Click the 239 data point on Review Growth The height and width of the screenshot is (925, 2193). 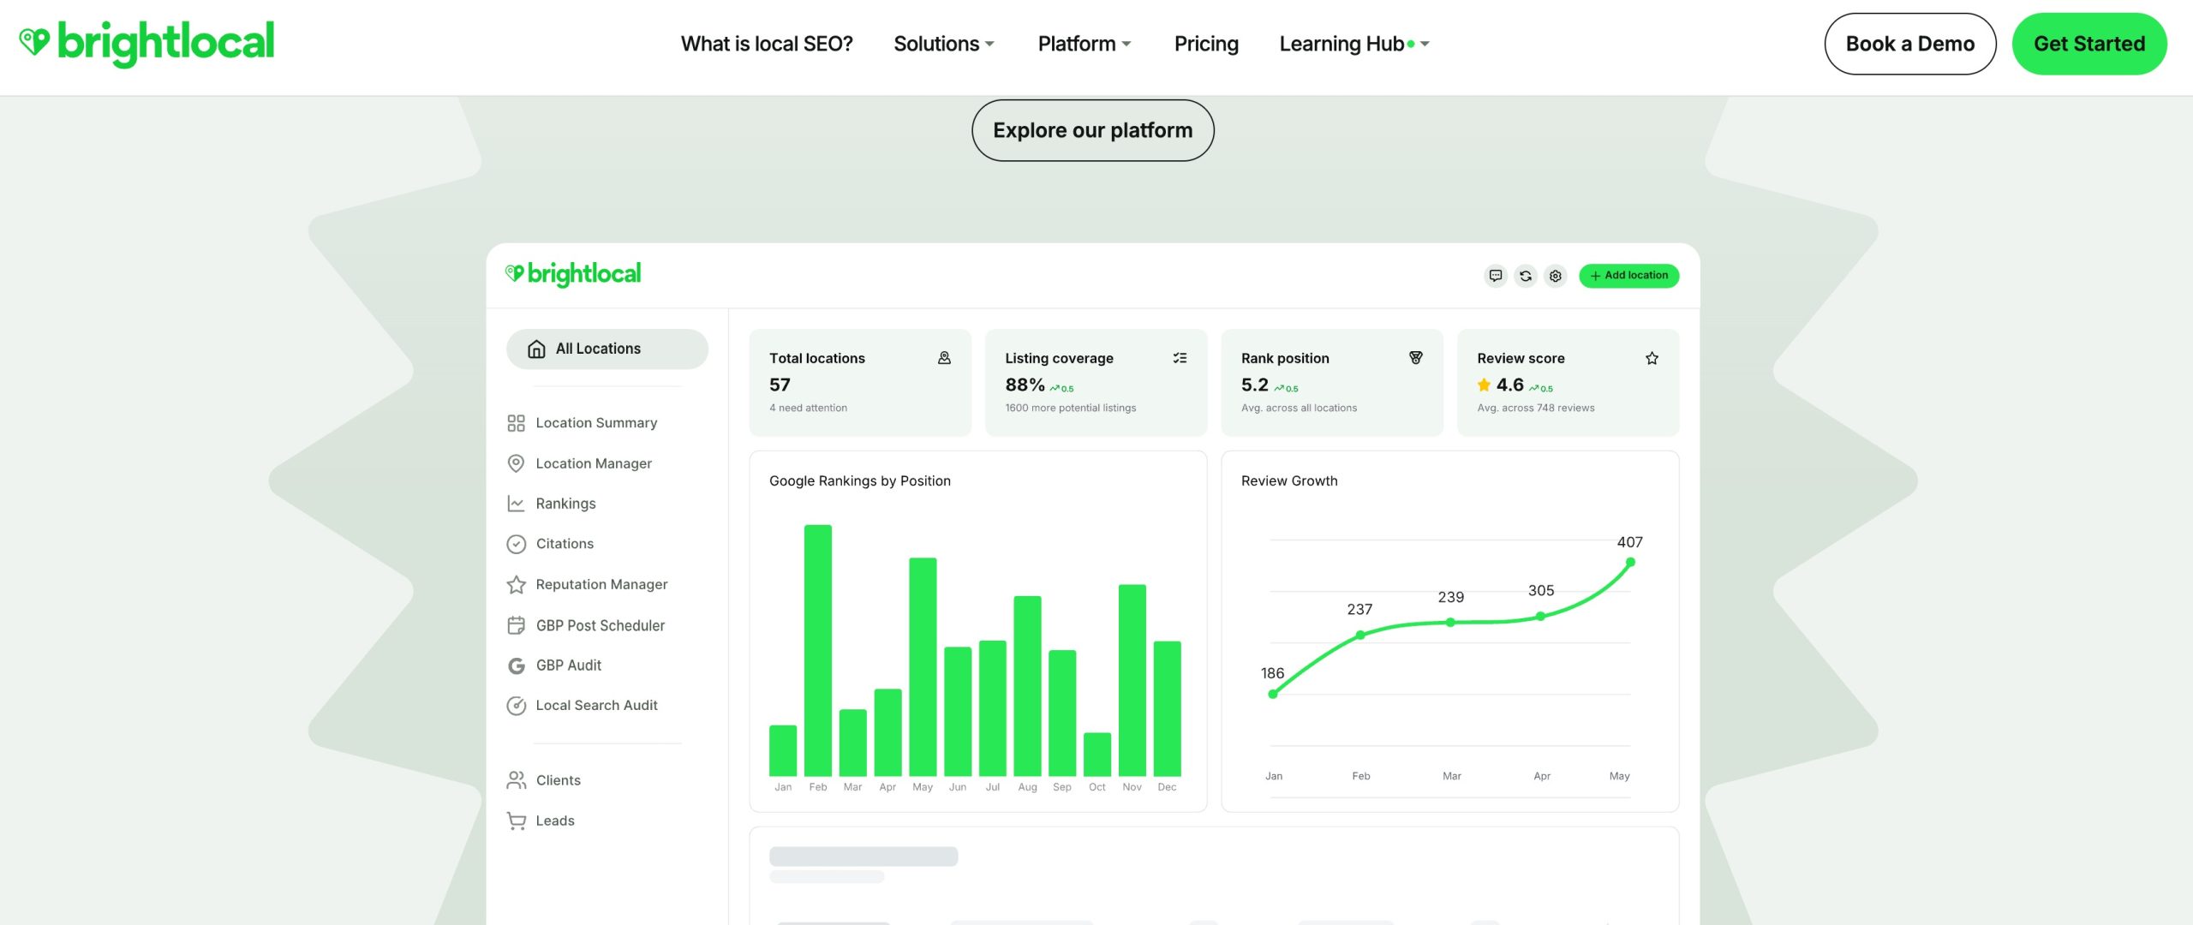pyautogui.click(x=1450, y=623)
